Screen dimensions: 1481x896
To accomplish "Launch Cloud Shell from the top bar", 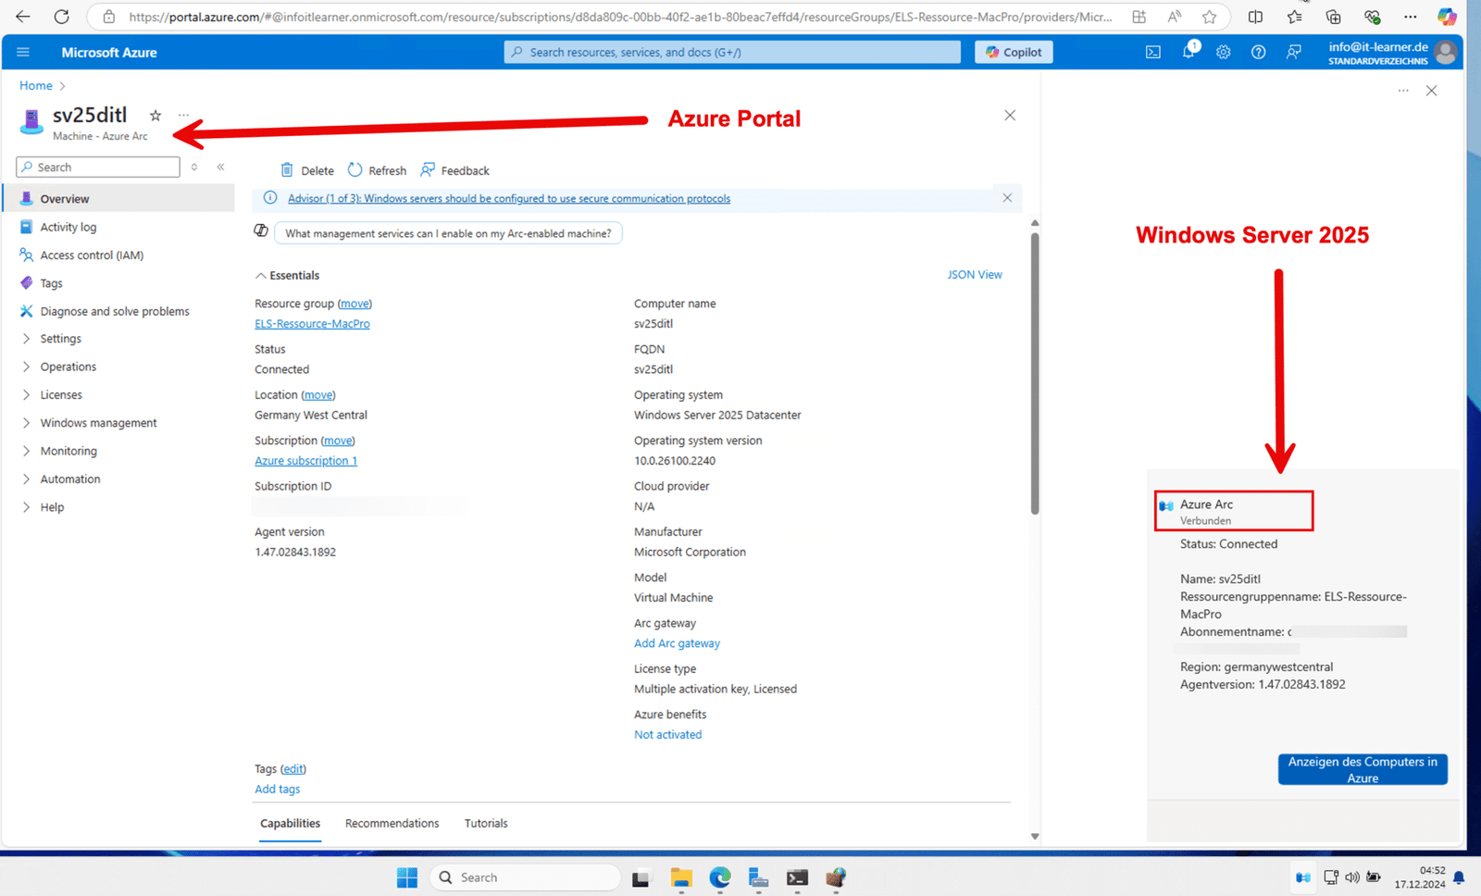I will (x=1152, y=52).
